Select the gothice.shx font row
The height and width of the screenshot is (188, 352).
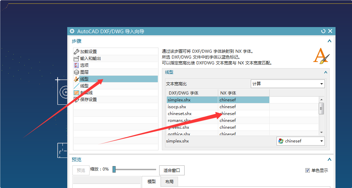pos(243,134)
